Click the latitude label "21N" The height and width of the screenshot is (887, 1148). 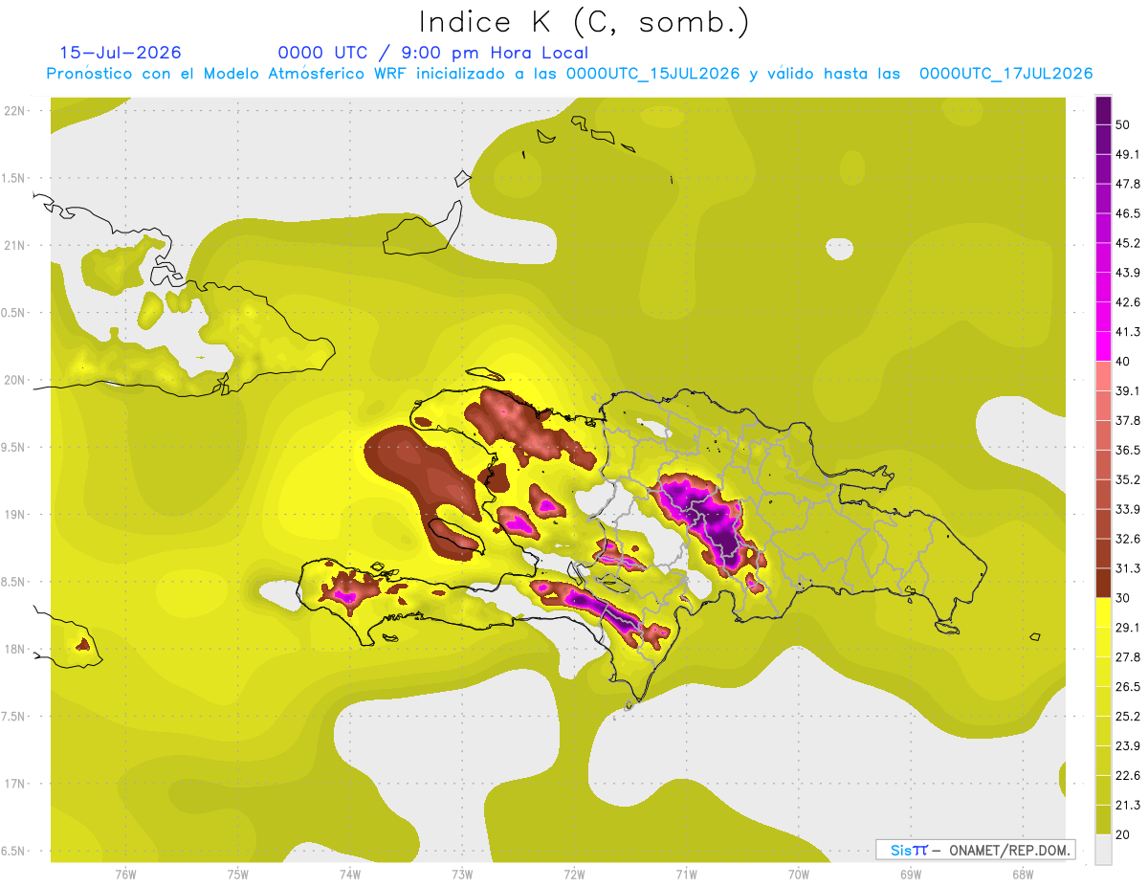click(15, 245)
